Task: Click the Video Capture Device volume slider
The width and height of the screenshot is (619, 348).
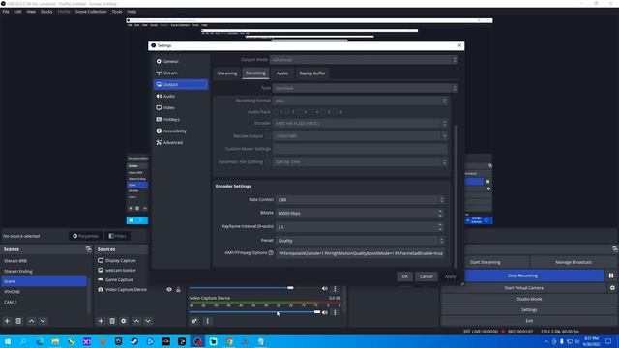Action: coord(255,312)
